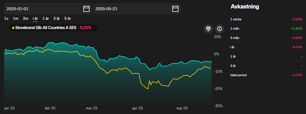306x114 pixels.
Task: Select the 1v time range
Action: [6, 18]
